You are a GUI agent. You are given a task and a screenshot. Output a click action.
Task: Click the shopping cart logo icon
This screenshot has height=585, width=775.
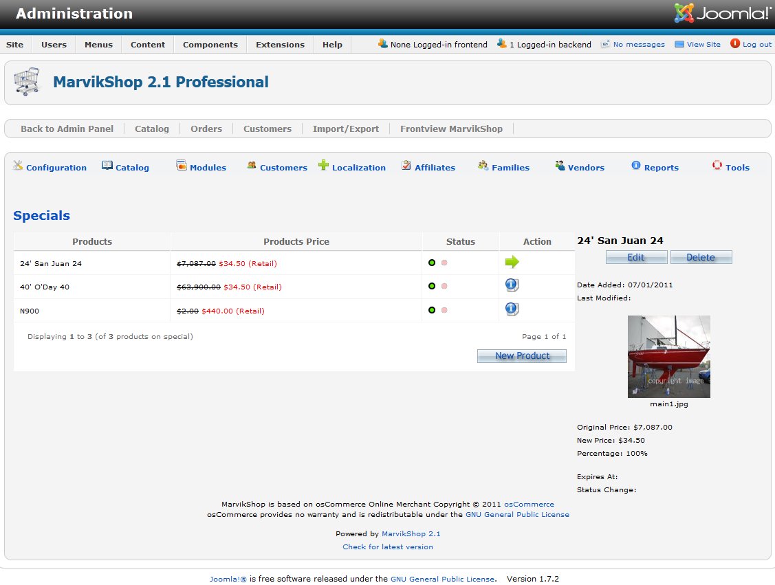pos(27,82)
